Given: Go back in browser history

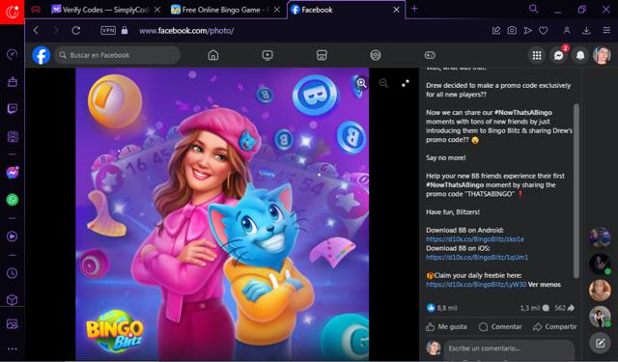Looking at the screenshot, I should [x=36, y=30].
